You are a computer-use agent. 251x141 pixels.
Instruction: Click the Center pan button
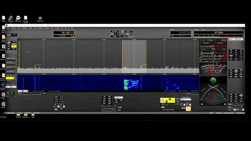coord(44,94)
